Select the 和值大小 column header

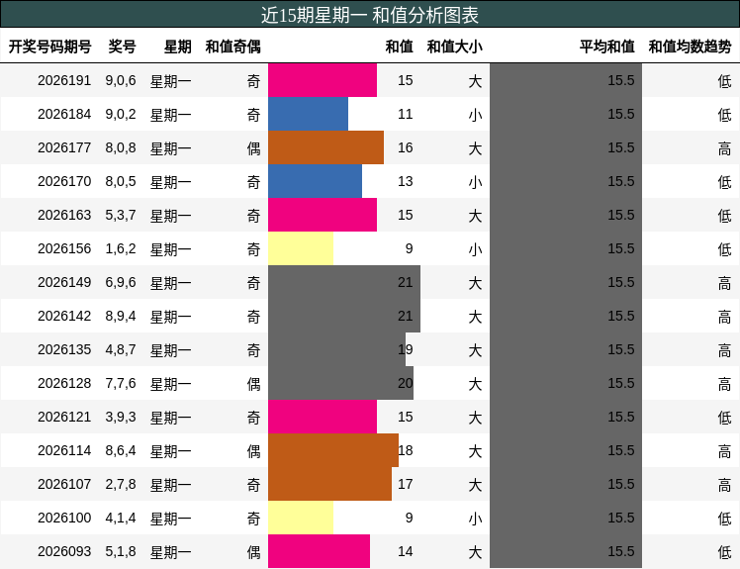(454, 47)
